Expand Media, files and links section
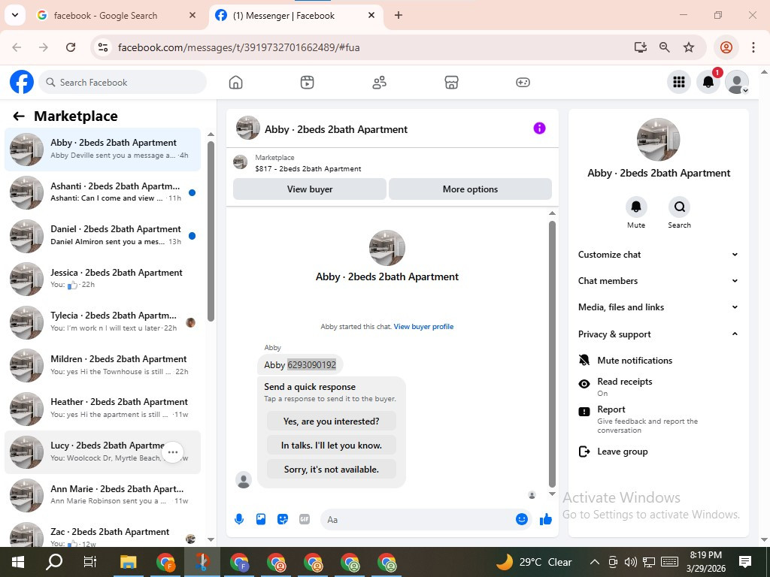 click(x=658, y=307)
